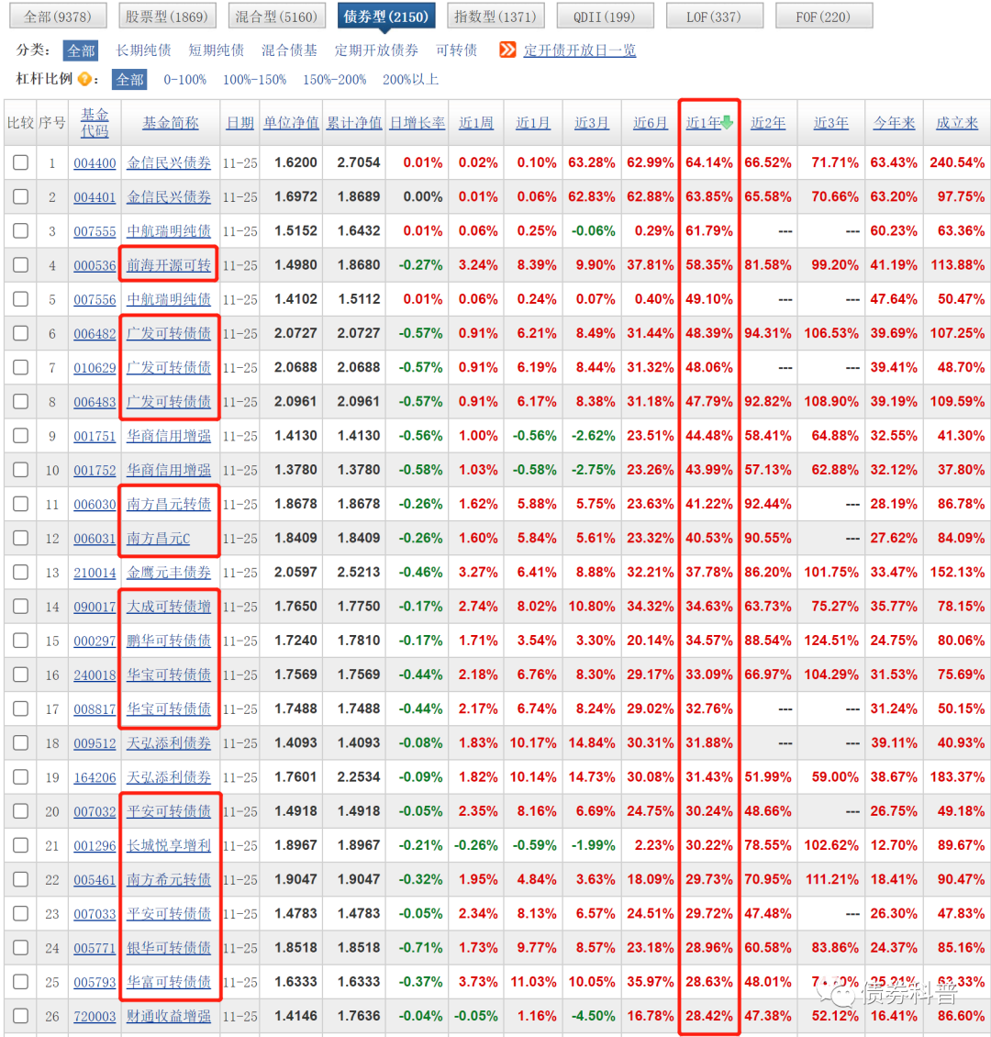
Task: Sort by the 基金代码 column header
Action: [95, 122]
